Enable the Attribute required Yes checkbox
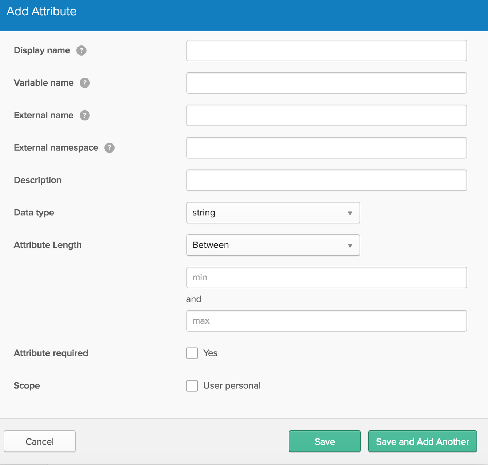The width and height of the screenshot is (488, 465). pos(192,353)
